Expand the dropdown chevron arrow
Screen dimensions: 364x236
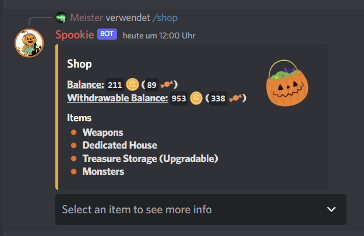pos(331,209)
